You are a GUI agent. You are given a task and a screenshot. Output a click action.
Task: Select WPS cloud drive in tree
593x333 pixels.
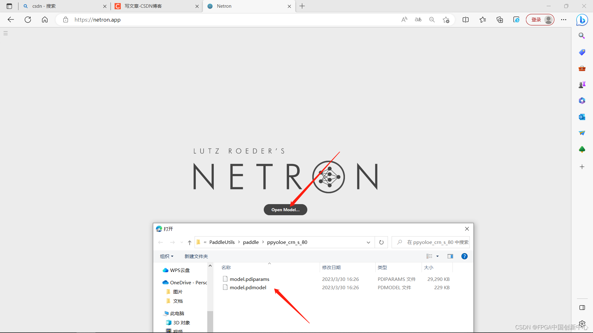(176, 270)
